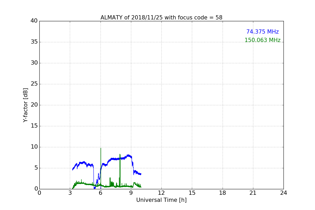Click x-axis tick label 6
The width and height of the screenshot is (315, 210).
[101, 193]
